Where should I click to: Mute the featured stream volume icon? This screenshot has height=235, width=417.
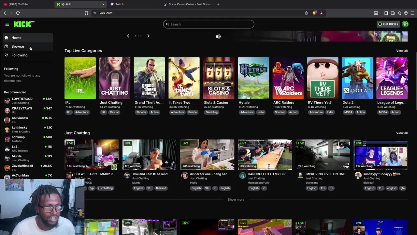(218, 37)
